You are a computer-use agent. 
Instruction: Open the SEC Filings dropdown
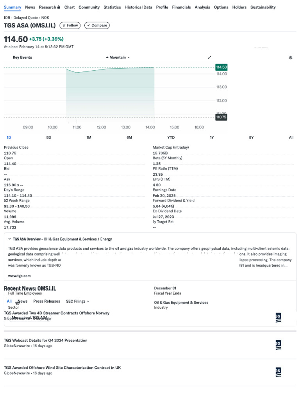pos(77,301)
